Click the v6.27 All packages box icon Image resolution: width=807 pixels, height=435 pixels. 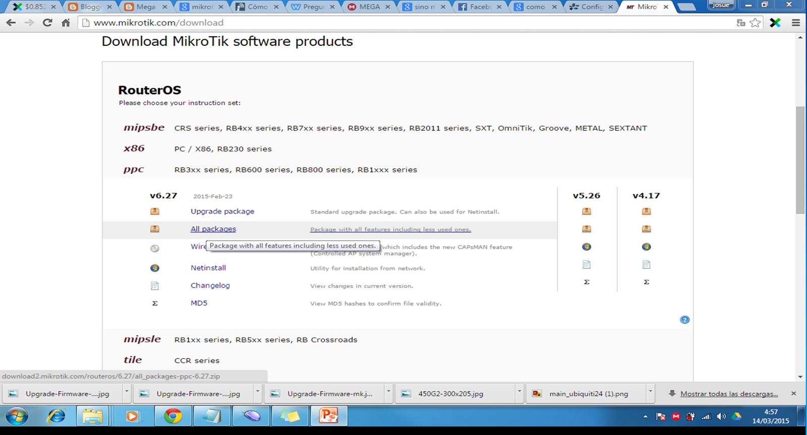point(155,229)
